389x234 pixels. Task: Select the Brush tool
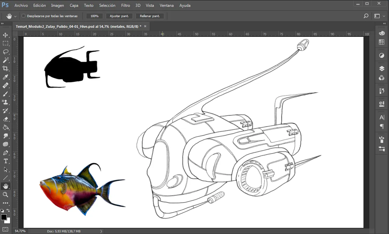coord(5,94)
